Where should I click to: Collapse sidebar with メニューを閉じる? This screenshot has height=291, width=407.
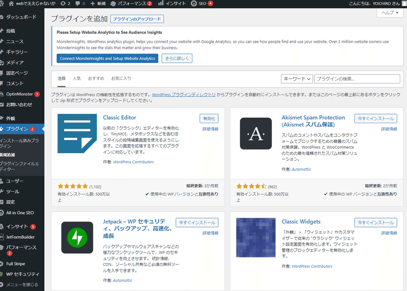[22, 284]
